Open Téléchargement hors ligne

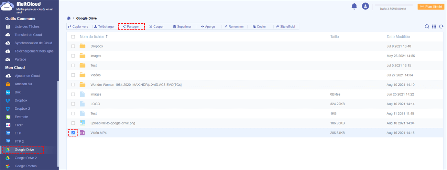(34, 51)
